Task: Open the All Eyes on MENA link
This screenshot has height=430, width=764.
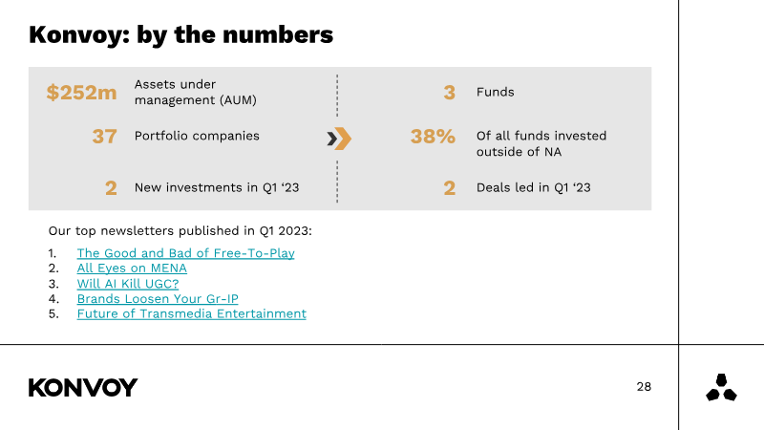Action: (x=132, y=269)
